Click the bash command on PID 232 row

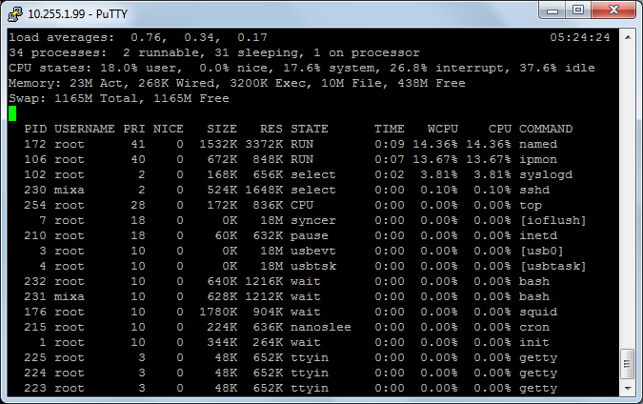click(534, 282)
